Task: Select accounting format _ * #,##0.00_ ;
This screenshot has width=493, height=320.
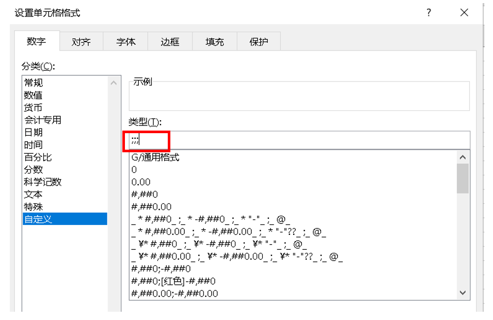Action: pyautogui.click(x=293, y=232)
